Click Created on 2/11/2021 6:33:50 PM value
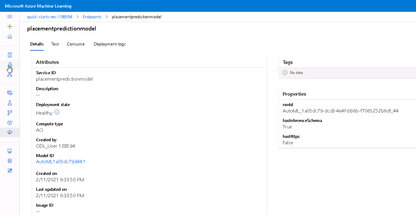The image size is (416, 215). 60,180
